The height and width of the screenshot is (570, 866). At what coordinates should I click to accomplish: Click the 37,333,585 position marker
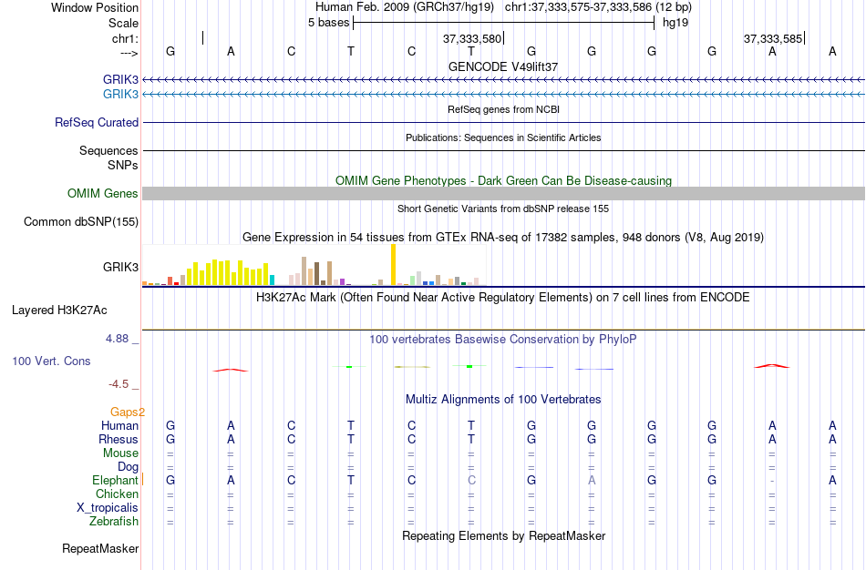click(x=773, y=38)
